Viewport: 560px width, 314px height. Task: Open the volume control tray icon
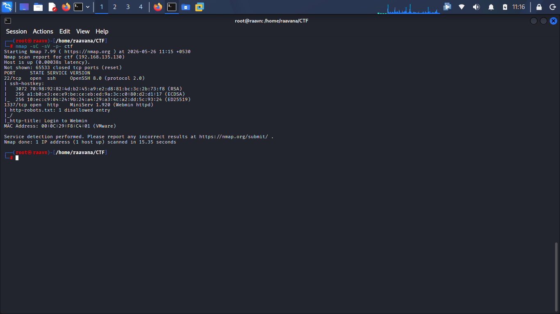coord(476,7)
